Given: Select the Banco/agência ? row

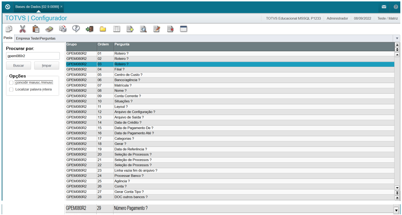Looking at the screenshot, I should (230, 80).
